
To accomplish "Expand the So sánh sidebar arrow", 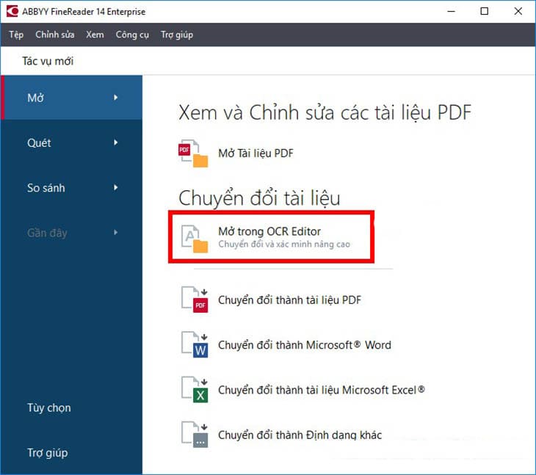I will pyautogui.click(x=115, y=188).
